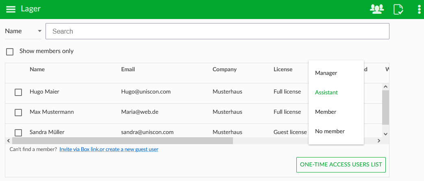The image size is (424, 181).
Task: Check the box next to Sandra Müller
Action: (18, 132)
